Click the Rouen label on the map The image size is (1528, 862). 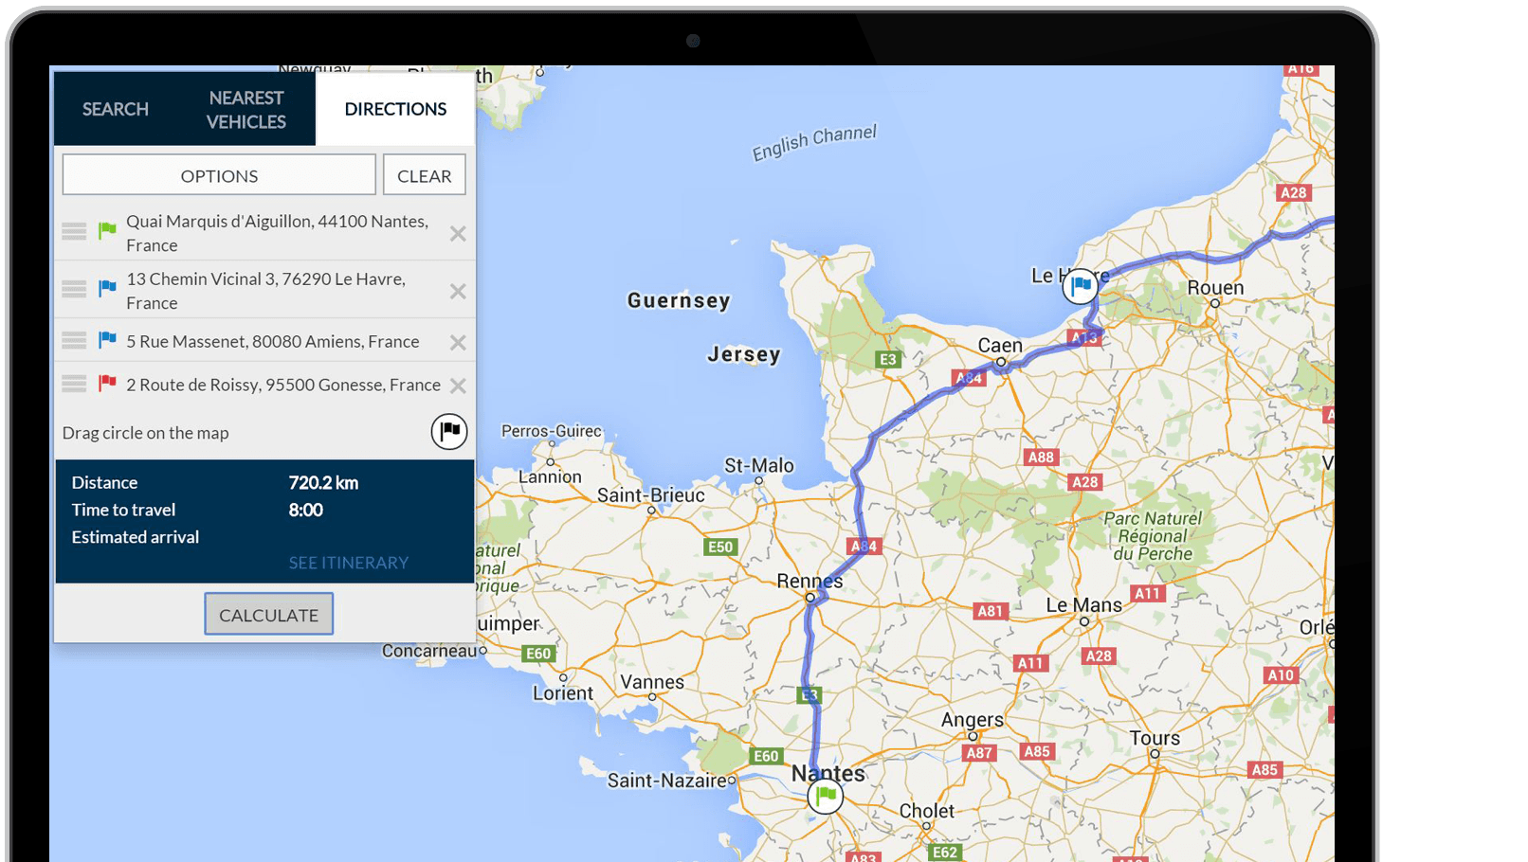pos(1215,287)
